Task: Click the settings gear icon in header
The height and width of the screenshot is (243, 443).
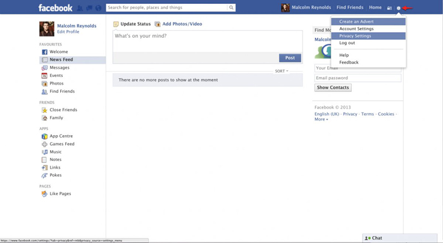Action: (x=398, y=8)
